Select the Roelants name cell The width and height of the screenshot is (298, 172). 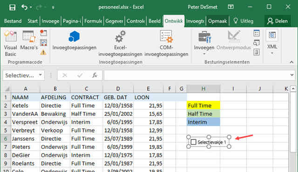click(26, 164)
